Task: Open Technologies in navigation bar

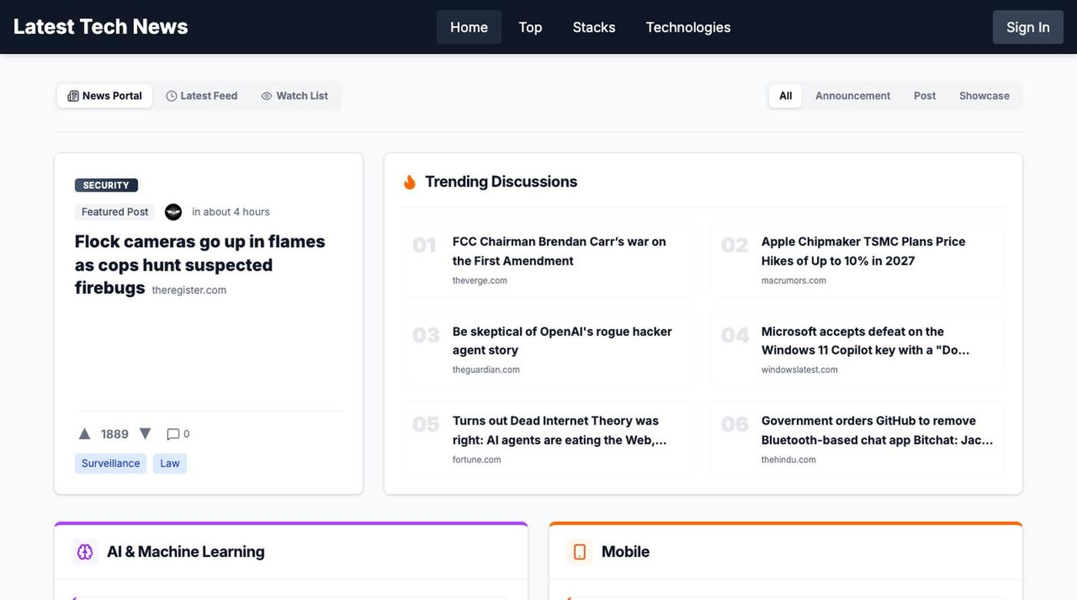Action: (x=688, y=27)
